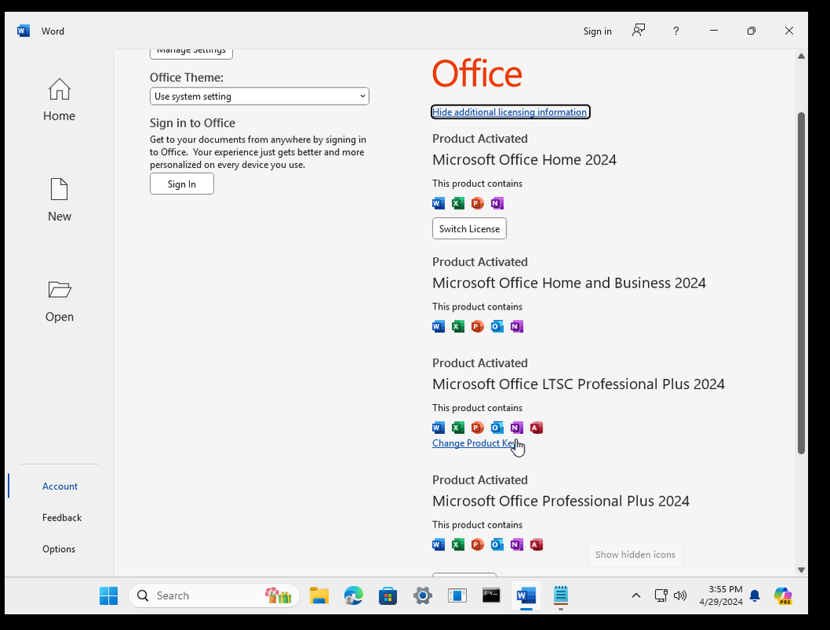The width and height of the screenshot is (830, 630).
Task: Click the volume speaker icon in tray
Action: point(680,595)
